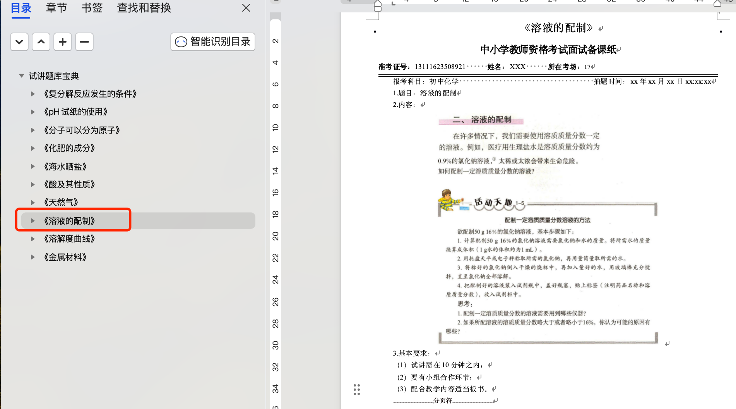This screenshot has width=736, height=409.
Task: Click the 活动天地 image in the document
Action: click(548, 267)
